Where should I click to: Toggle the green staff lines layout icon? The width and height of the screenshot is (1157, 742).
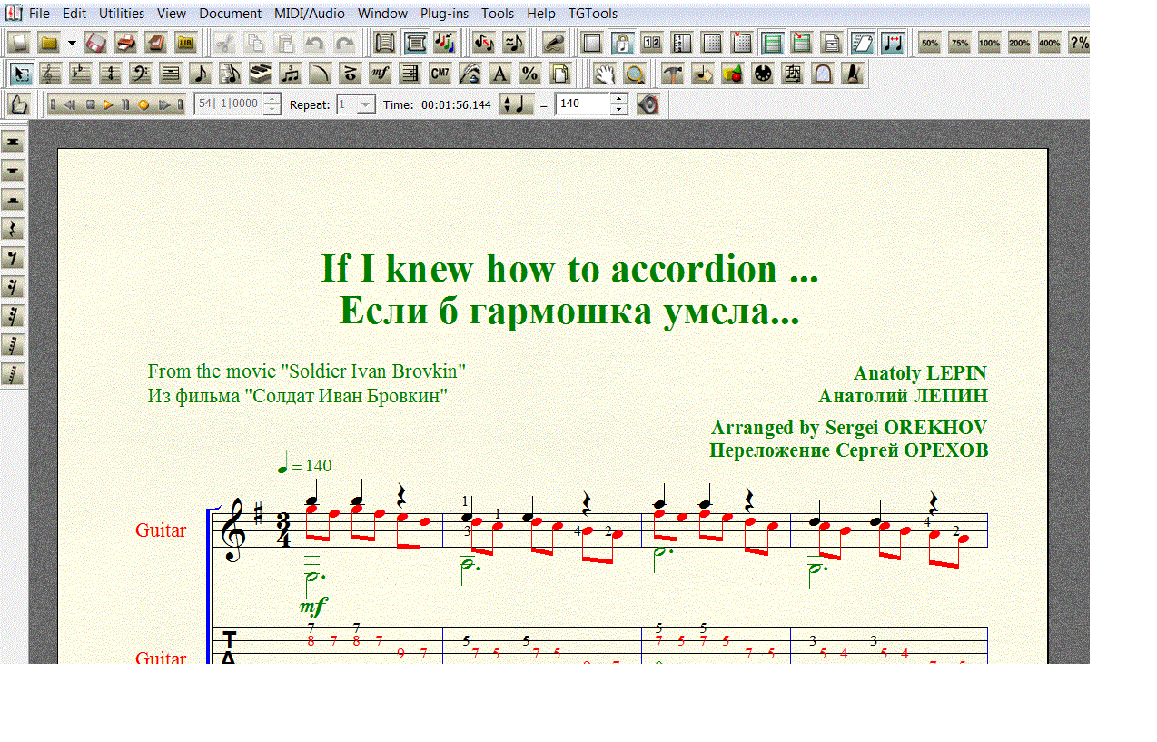click(x=772, y=43)
